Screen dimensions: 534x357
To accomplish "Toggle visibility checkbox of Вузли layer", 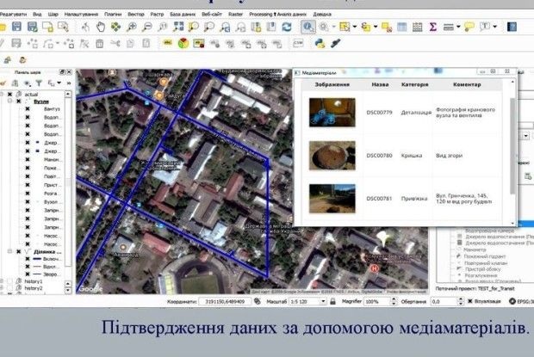I will (x=19, y=102).
